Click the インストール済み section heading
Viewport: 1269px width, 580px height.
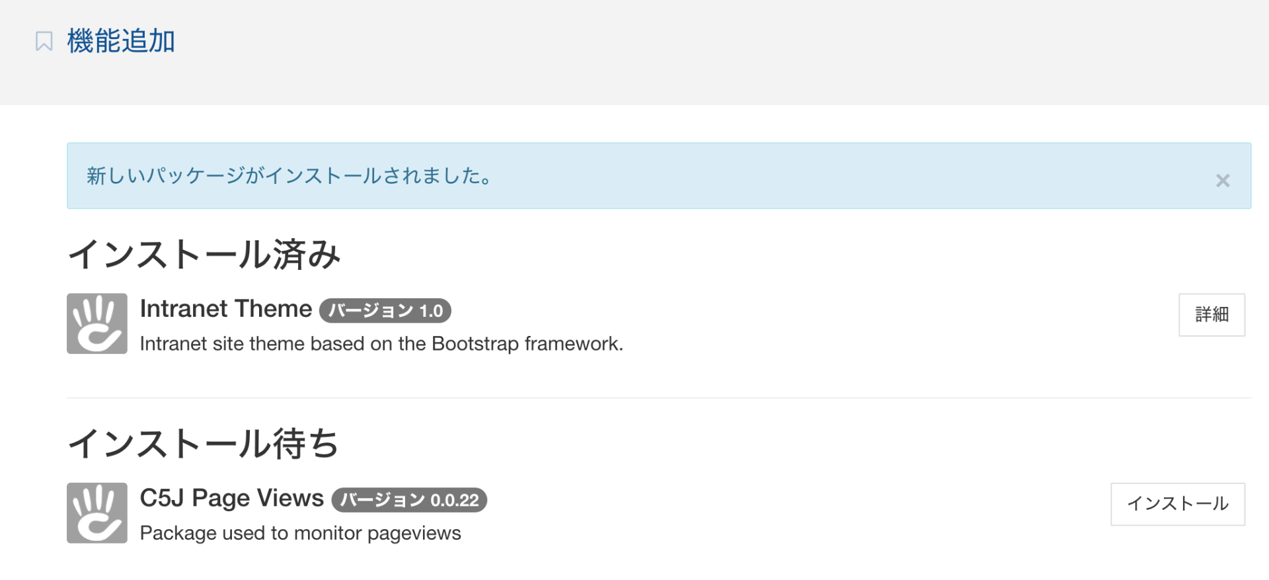point(204,255)
